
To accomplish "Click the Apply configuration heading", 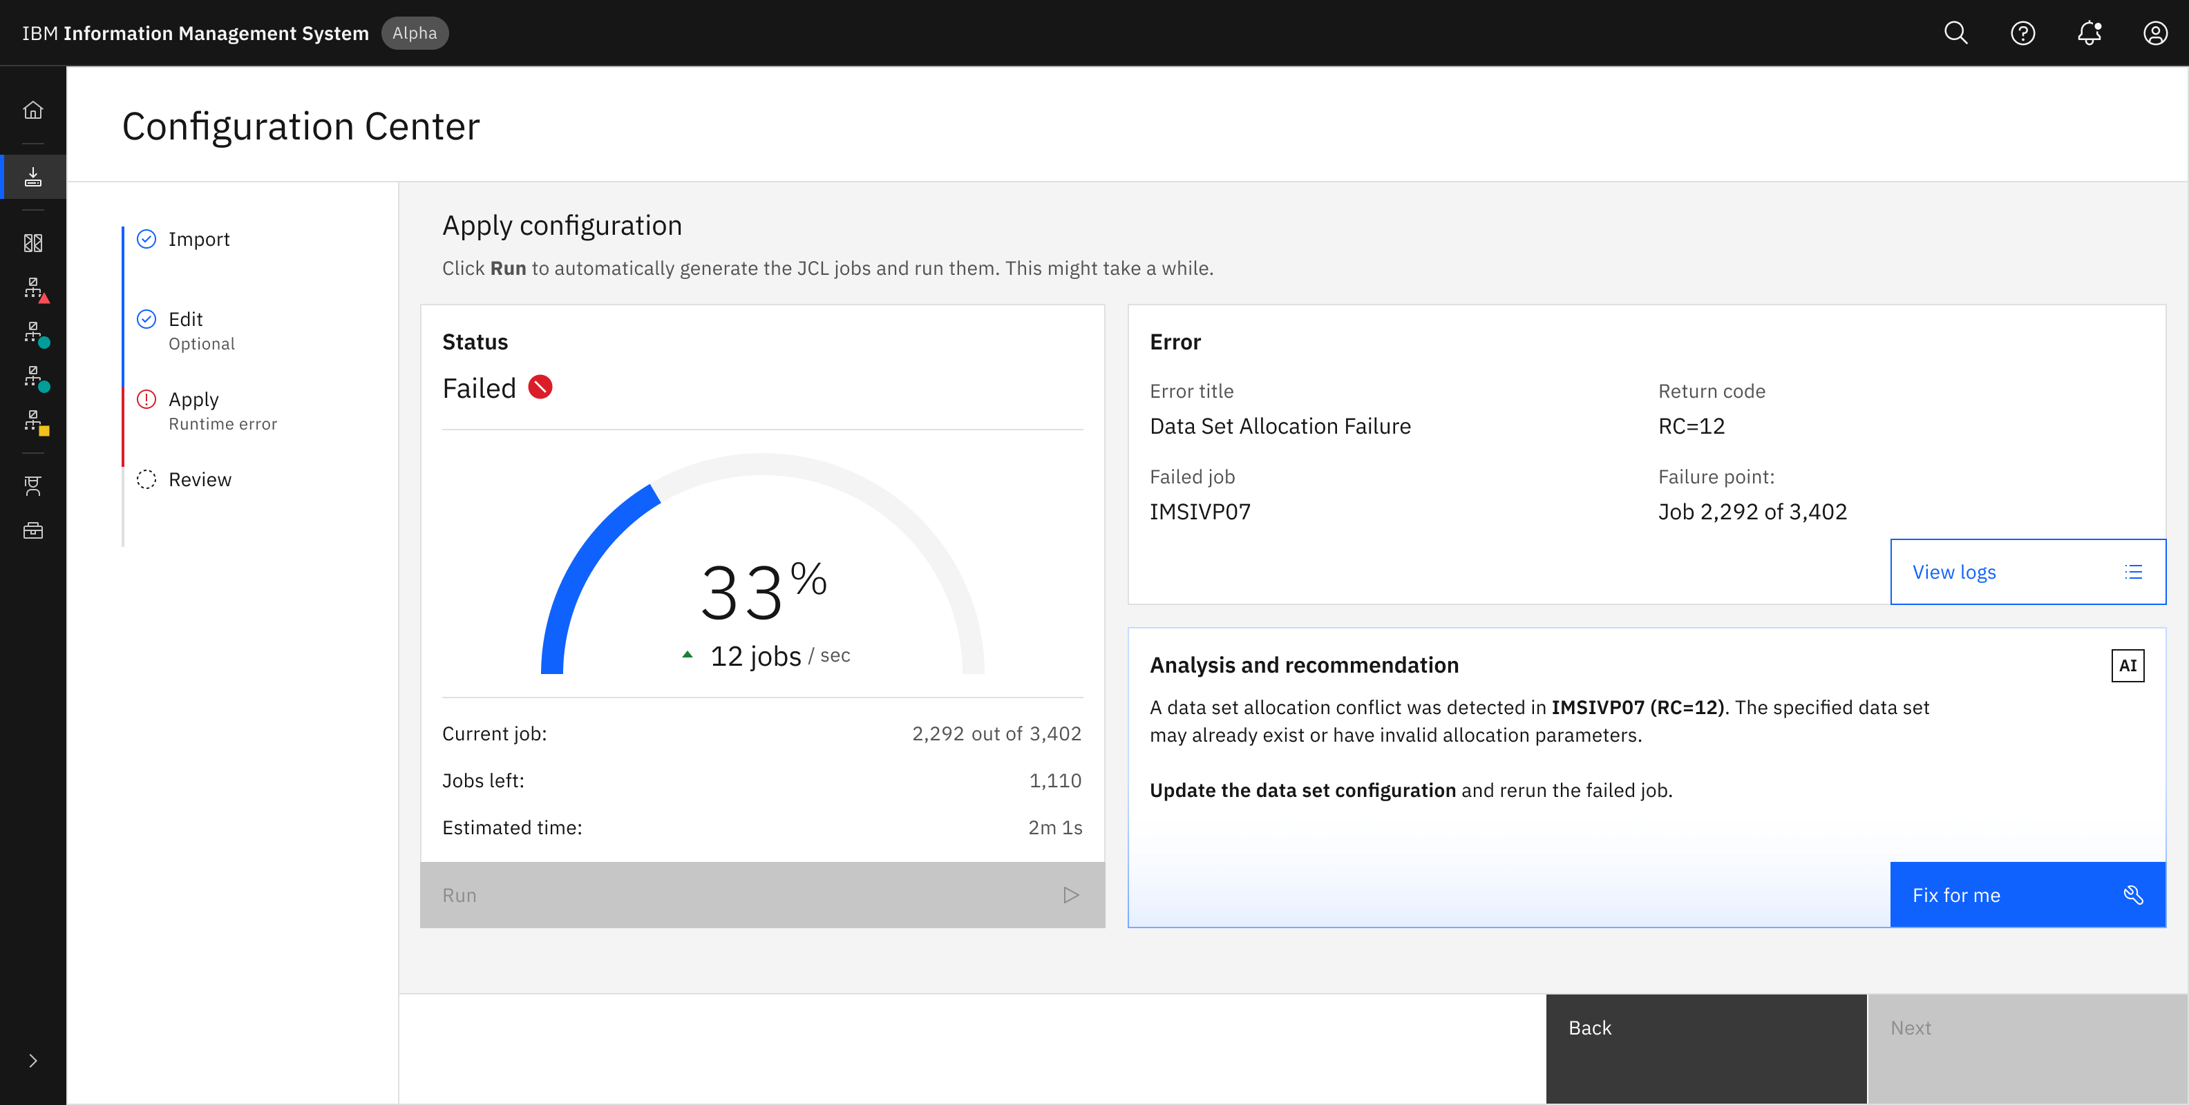I will (x=562, y=225).
